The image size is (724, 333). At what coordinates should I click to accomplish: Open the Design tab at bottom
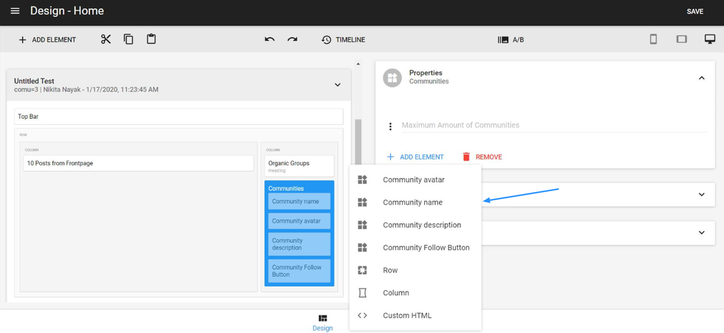[323, 323]
